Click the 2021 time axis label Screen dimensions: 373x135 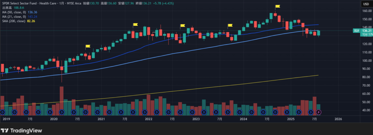[x=101, y=119]
